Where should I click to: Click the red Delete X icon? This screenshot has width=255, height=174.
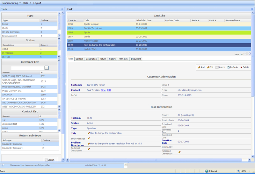point(241,67)
